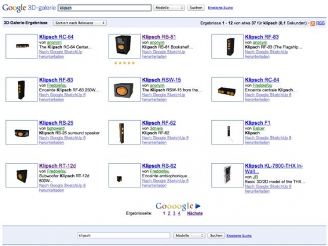Open author Fredolefou under Klipsch RT-12d

click(57, 171)
